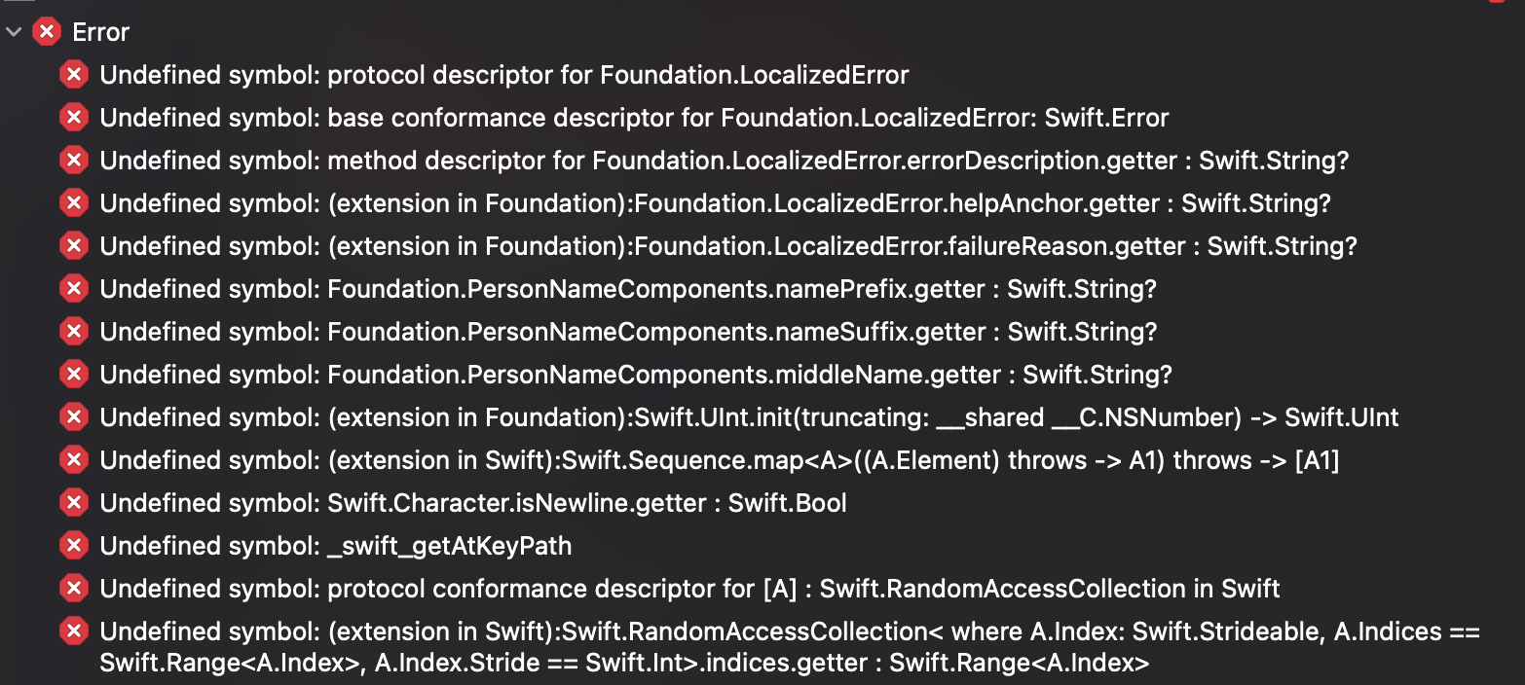Image resolution: width=1525 pixels, height=685 pixels.
Task: Click the error icon beside errorDescription.getter symbol
Action: tap(74, 160)
